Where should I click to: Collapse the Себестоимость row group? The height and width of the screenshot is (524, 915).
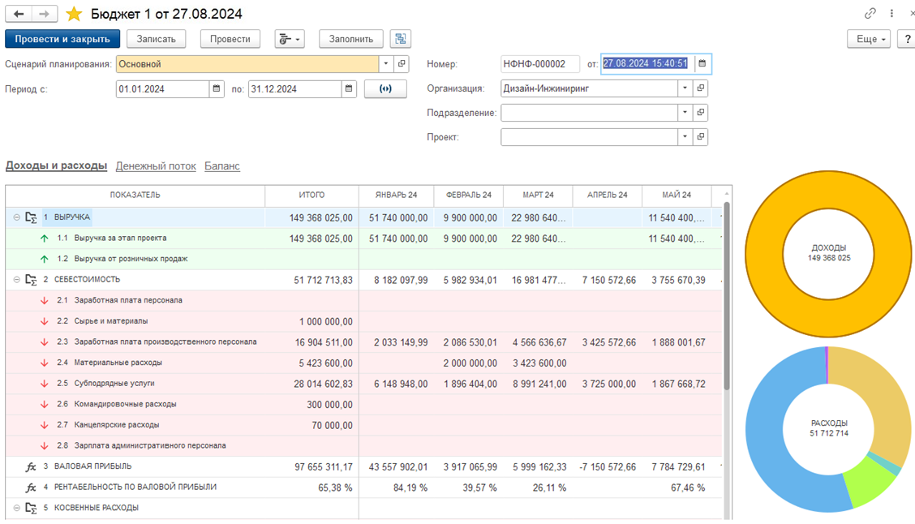pos(17,280)
